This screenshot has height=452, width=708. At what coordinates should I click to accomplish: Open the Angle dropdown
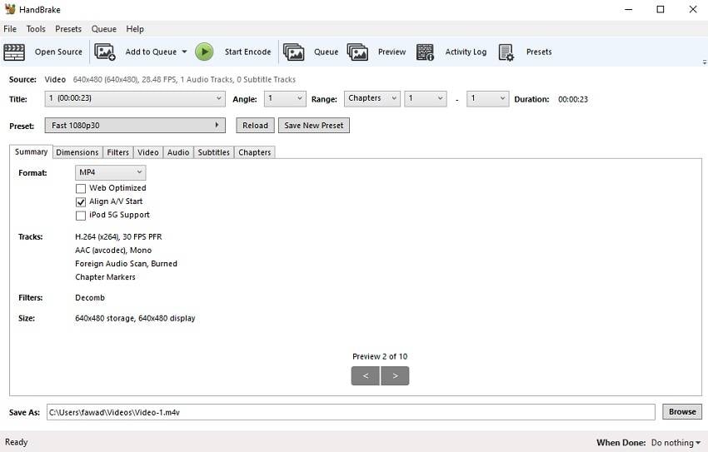285,99
